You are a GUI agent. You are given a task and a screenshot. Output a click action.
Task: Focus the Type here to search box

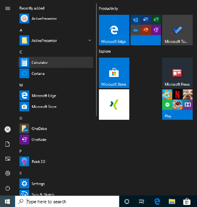tap(67, 201)
